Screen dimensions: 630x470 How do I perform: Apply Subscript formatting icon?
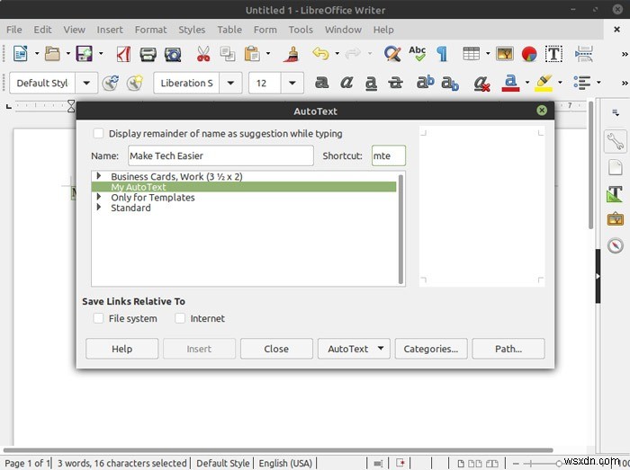pos(450,83)
